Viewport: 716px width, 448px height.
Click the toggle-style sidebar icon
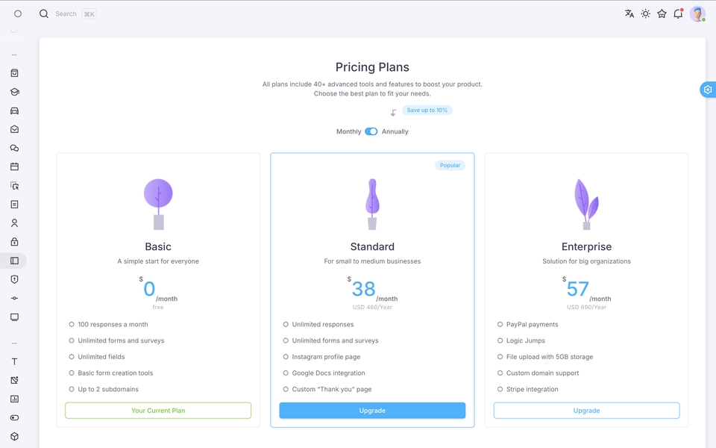(15, 417)
